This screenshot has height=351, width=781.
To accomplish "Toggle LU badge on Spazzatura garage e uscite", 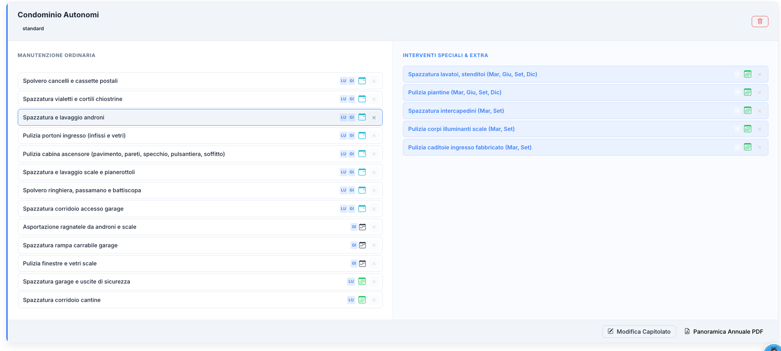I will pyautogui.click(x=350, y=282).
